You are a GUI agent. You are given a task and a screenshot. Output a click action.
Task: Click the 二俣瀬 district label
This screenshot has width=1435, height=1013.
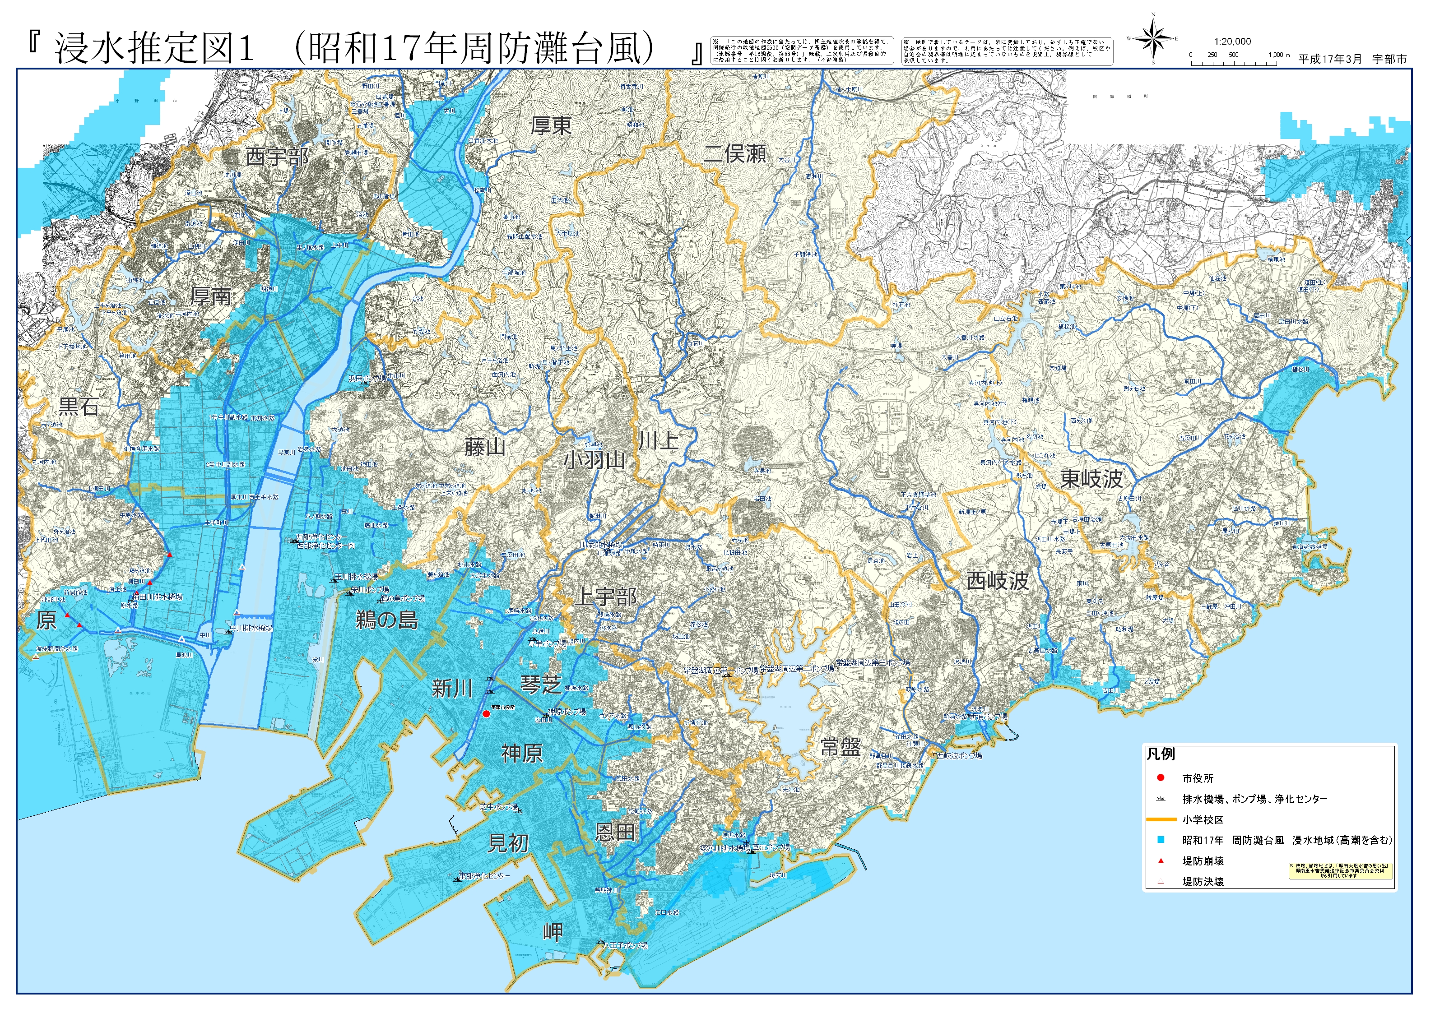coord(735,153)
